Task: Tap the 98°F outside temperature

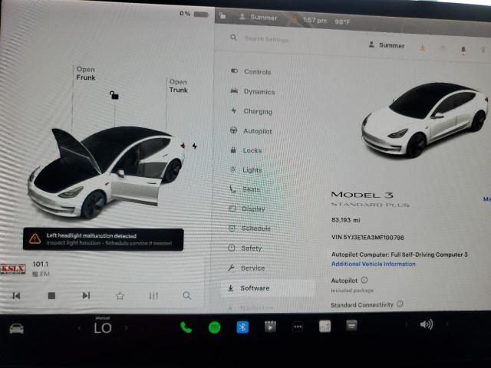Action: coord(342,22)
